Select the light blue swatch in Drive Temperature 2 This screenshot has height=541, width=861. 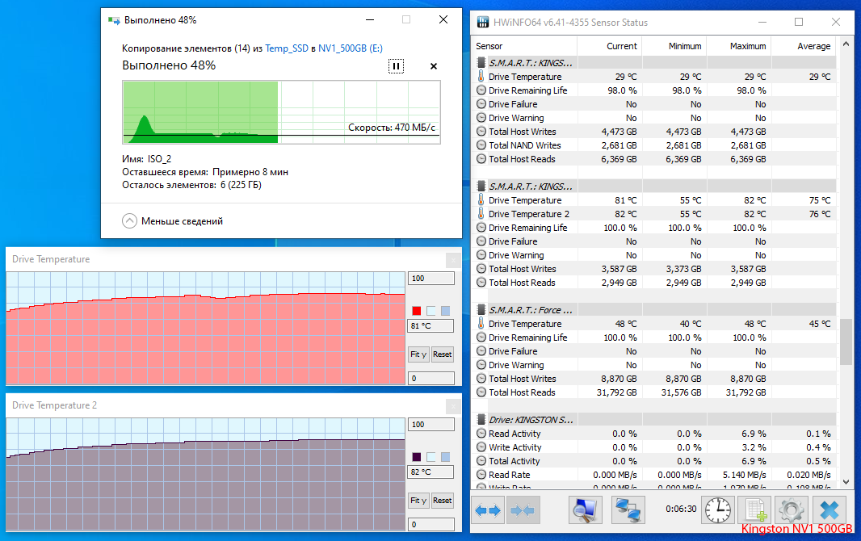pyautogui.click(x=445, y=457)
